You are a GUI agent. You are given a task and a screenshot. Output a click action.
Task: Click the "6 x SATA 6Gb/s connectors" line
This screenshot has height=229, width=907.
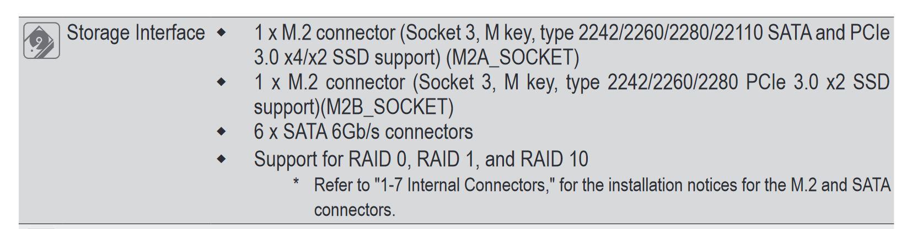coord(363,132)
